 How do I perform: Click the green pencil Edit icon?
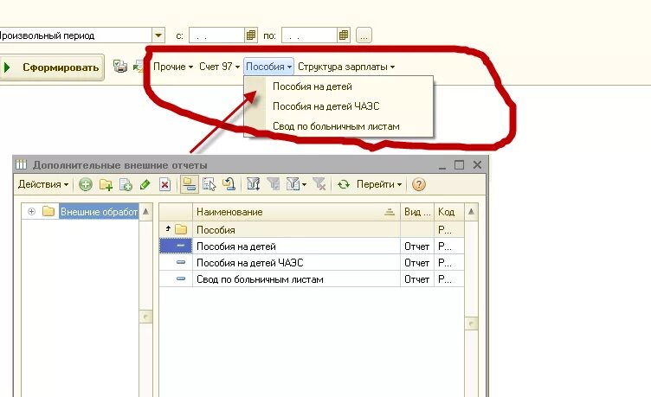tap(145, 184)
